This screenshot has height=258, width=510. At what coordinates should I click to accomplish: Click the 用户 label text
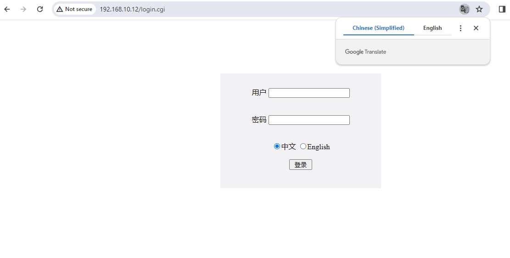tap(259, 93)
